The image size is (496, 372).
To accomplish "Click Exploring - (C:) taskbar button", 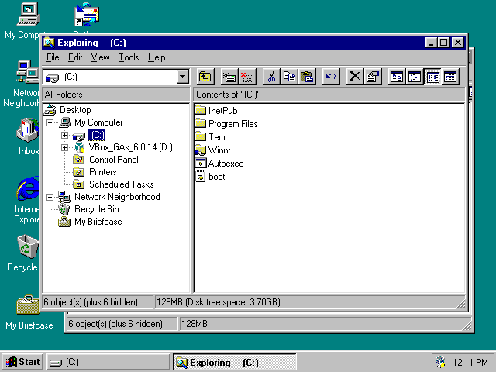I will point(234,362).
